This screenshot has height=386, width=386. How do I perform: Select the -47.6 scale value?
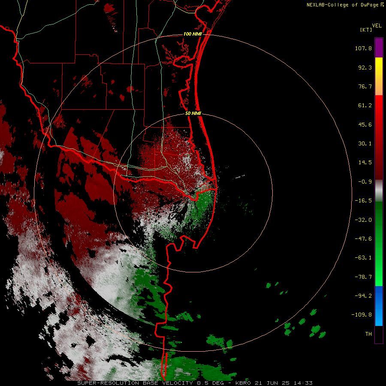coord(363,239)
